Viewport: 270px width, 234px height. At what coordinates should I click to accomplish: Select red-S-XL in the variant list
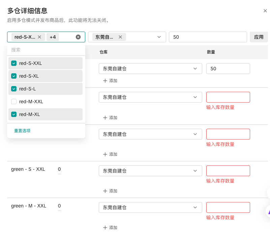[x=29, y=76]
